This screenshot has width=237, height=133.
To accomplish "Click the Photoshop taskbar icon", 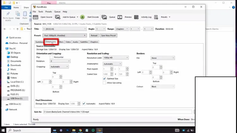I will click(x=67, y=130).
